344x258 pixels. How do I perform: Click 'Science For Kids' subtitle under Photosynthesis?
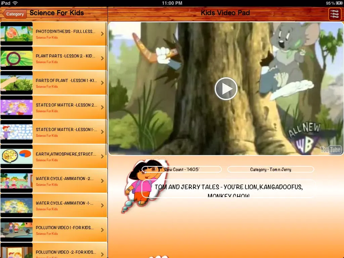pos(47,38)
